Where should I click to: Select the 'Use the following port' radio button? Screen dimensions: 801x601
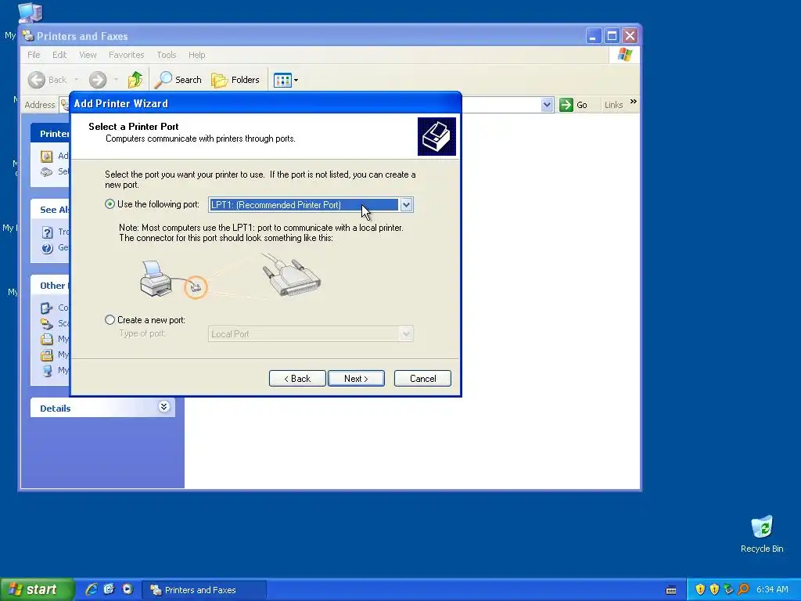(110, 204)
